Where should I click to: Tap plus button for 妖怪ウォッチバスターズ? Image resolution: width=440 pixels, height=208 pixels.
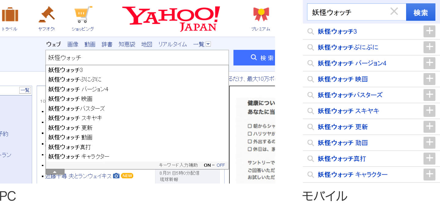(x=429, y=95)
